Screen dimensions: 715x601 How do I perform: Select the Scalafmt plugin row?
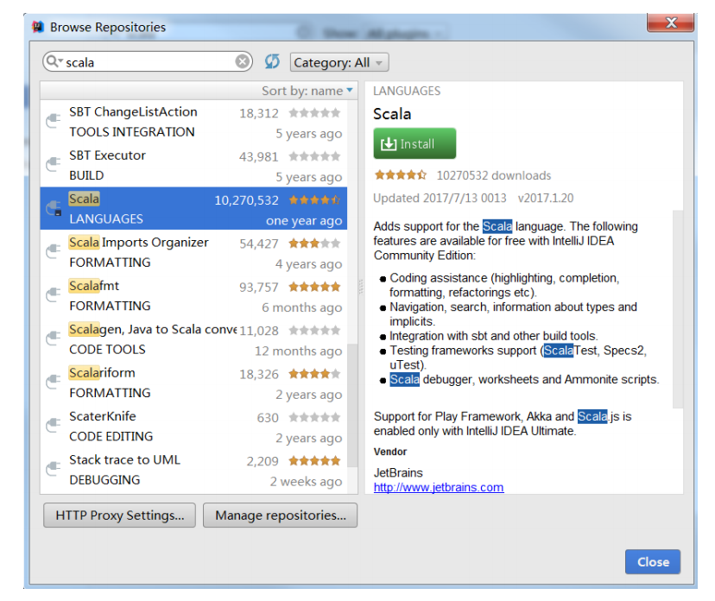tap(193, 295)
